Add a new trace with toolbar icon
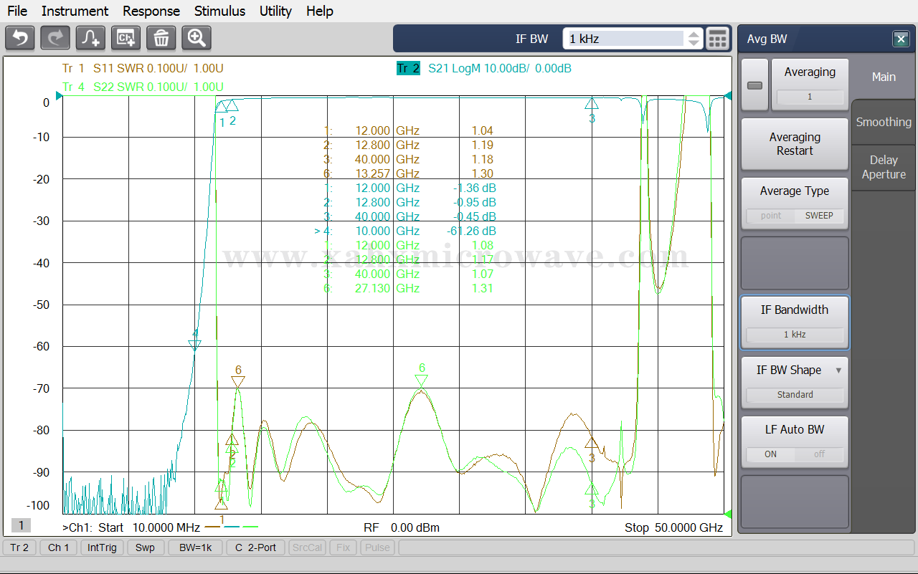 click(90, 37)
